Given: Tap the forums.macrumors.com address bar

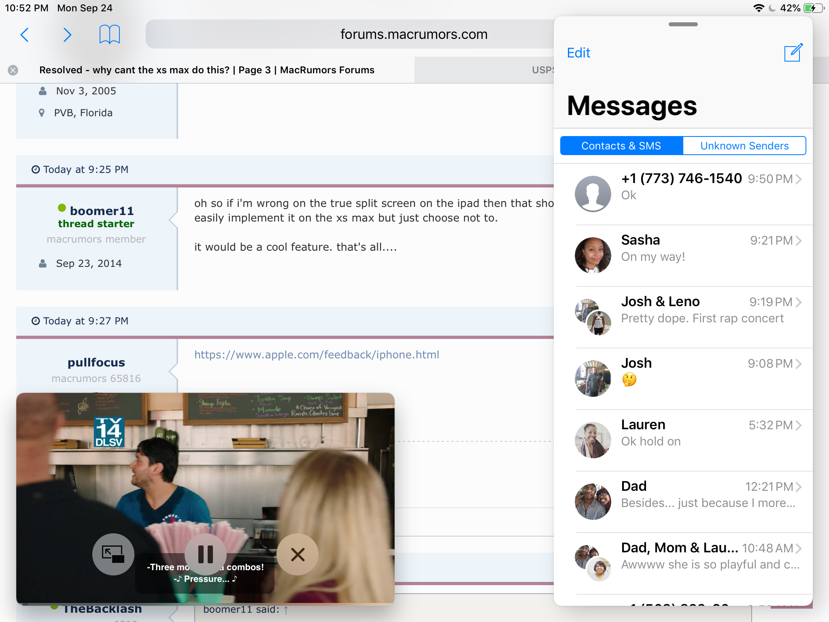Looking at the screenshot, I should click(x=414, y=34).
